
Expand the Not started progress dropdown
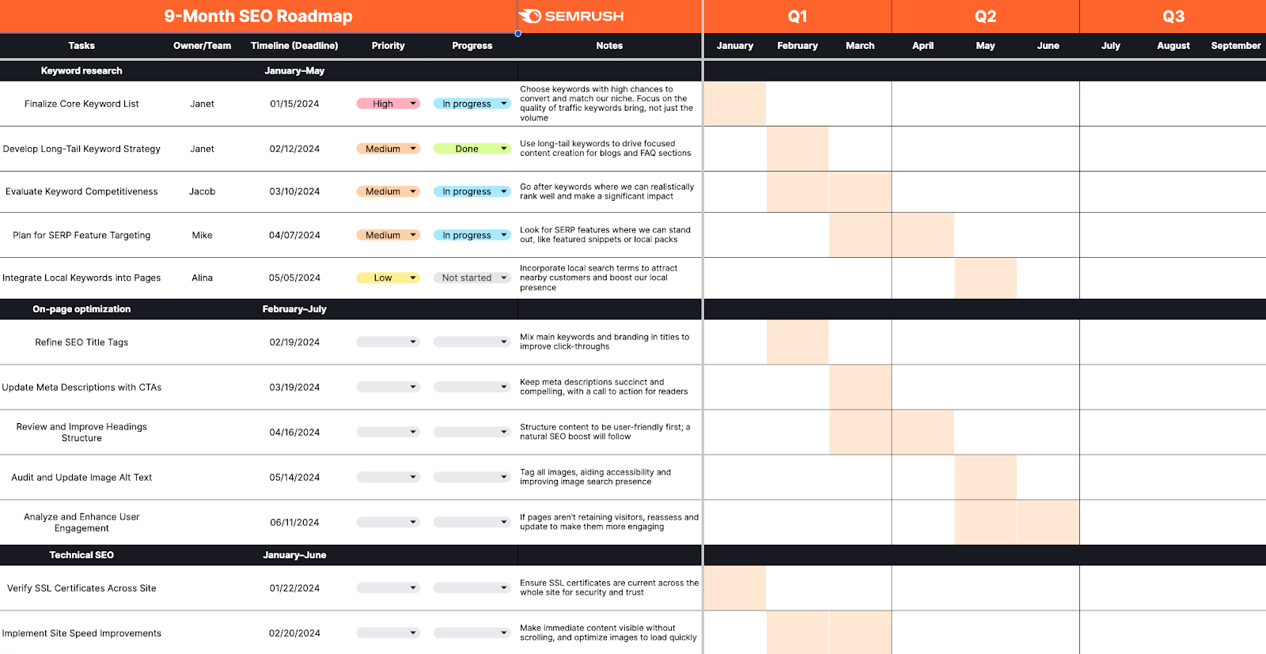coord(504,278)
